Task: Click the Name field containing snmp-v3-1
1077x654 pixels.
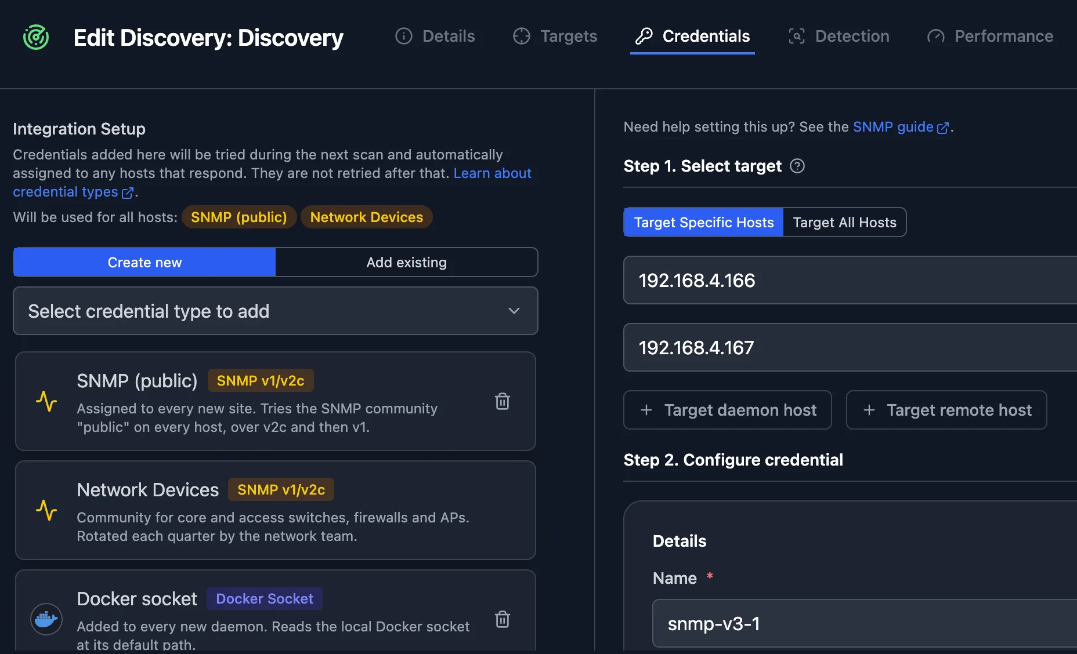Action: coord(865,624)
